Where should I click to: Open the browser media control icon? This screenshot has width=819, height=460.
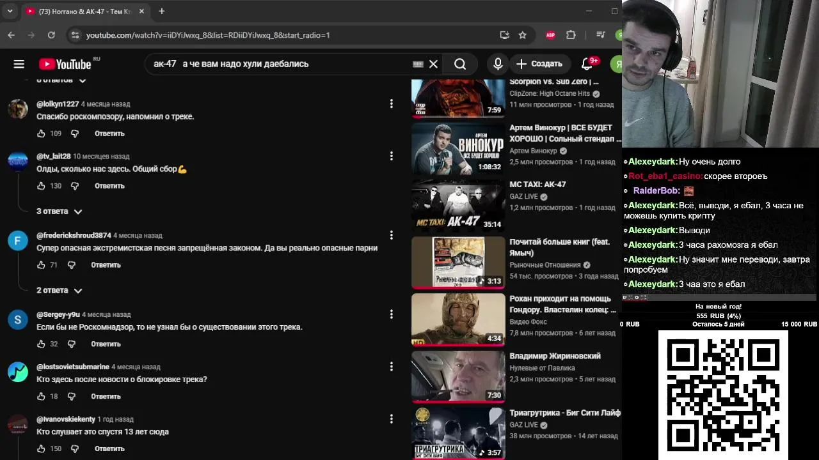(600, 35)
